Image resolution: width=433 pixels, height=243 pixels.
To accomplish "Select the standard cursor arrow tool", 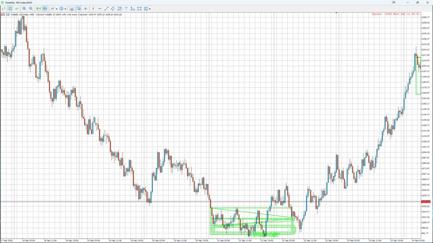I will coord(79,9).
